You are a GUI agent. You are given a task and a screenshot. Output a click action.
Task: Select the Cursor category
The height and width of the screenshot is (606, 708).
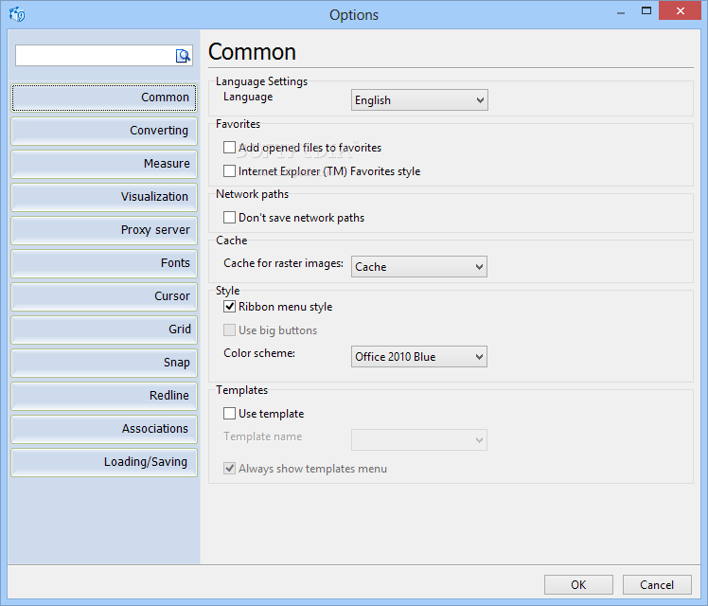click(x=104, y=296)
